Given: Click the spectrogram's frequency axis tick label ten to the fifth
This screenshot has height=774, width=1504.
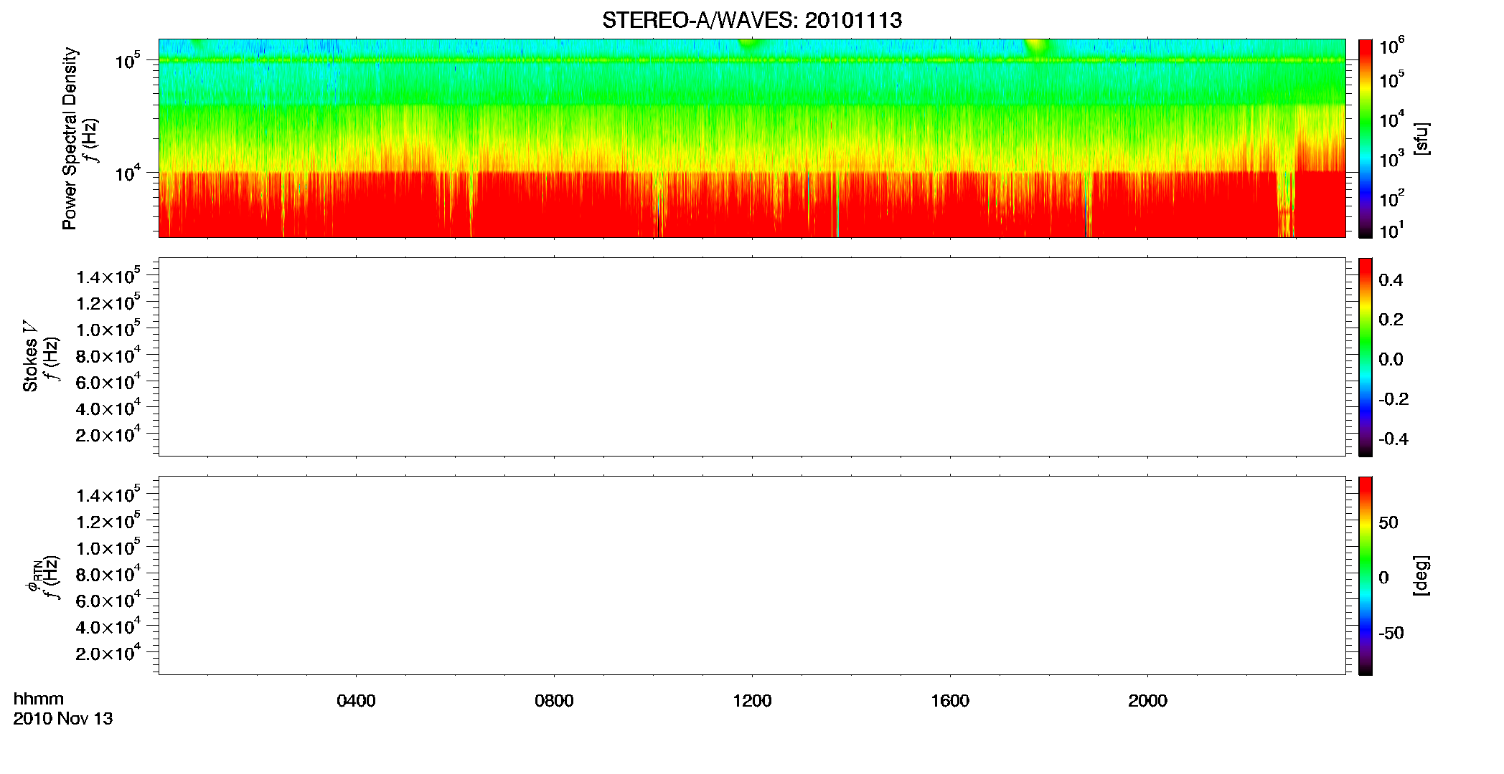Looking at the screenshot, I should coord(126,61).
